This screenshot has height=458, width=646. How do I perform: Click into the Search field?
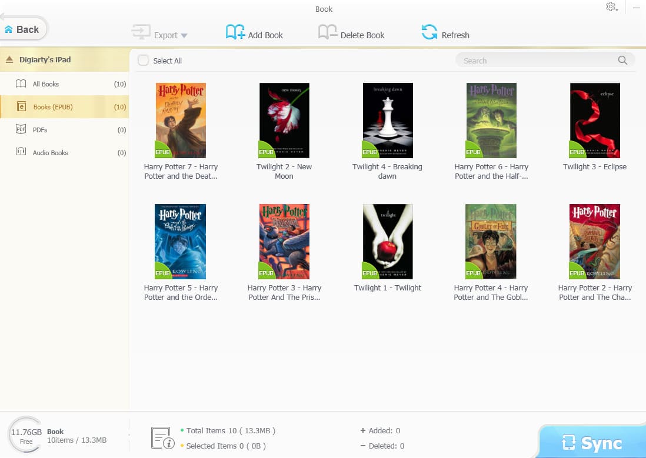click(x=545, y=61)
